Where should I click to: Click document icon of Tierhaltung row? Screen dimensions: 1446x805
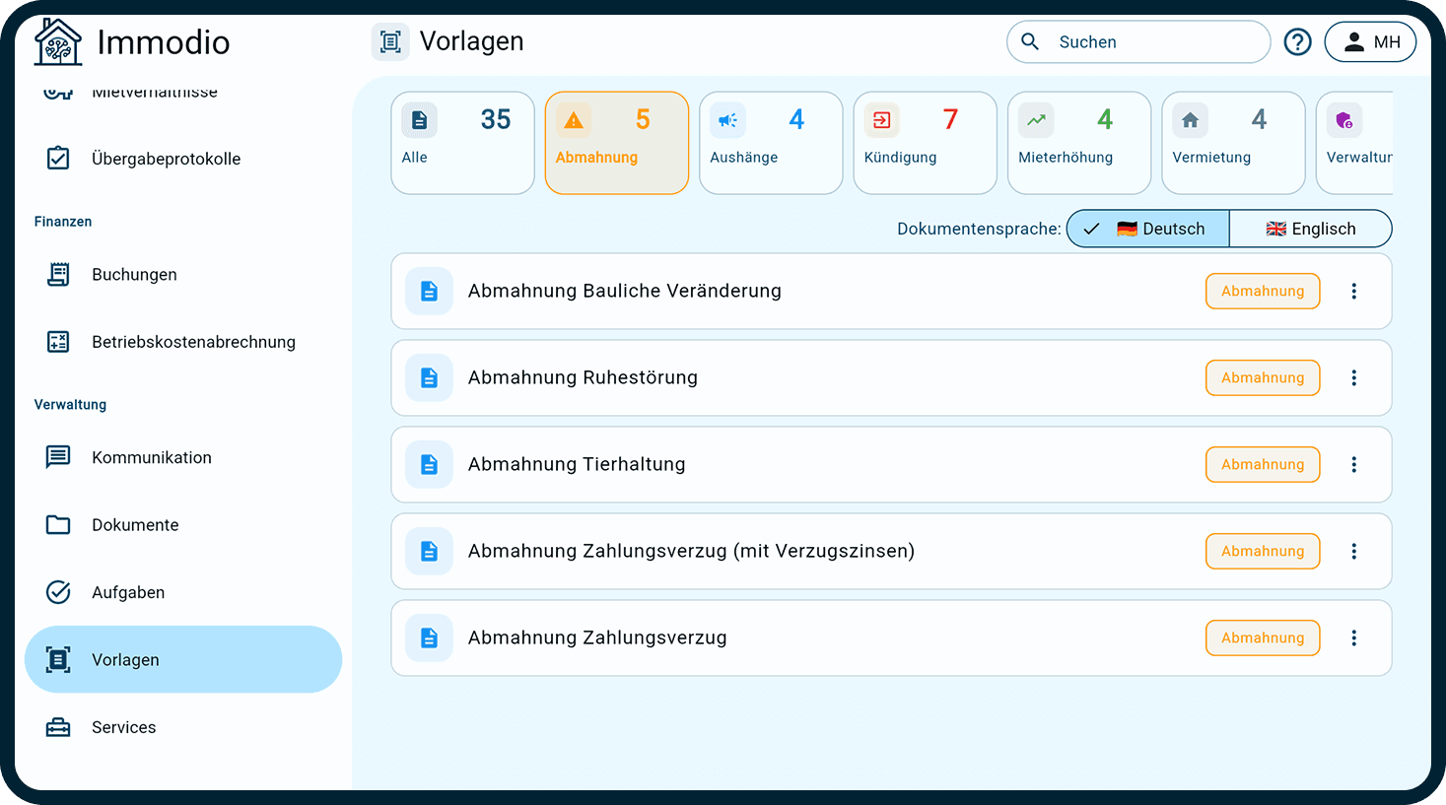pos(429,465)
